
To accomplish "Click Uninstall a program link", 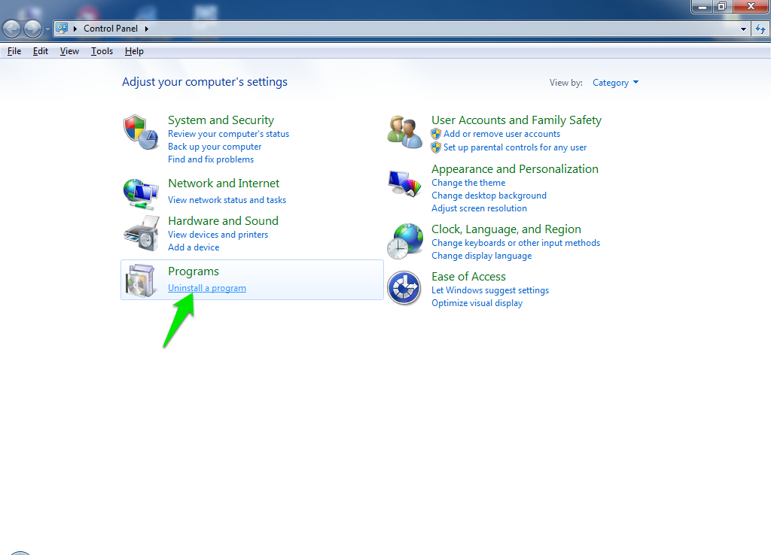I will pyautogui.click(x=206, y=288).
